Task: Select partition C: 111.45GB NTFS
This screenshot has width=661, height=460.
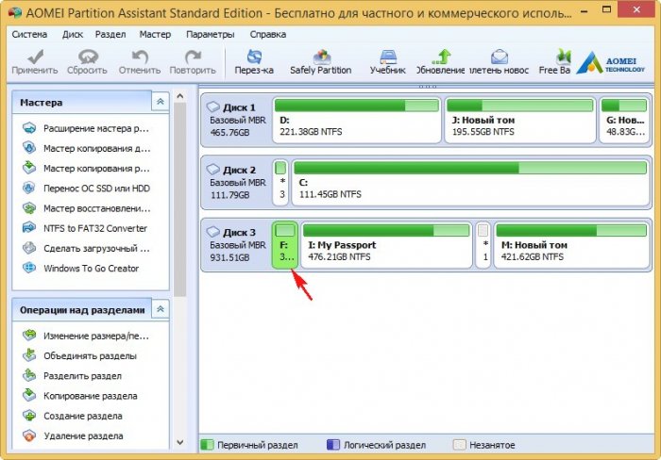Action: tap(470, 183)
